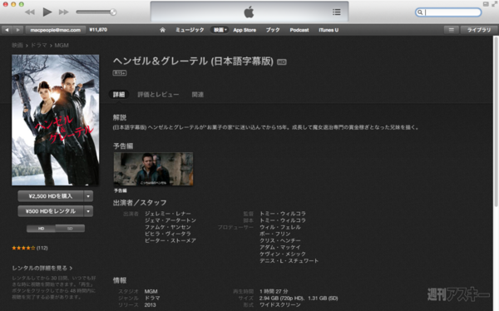Navigate to MGM in the breadcrumb
The height and width of the screenshot is (311, 499).
62,45
